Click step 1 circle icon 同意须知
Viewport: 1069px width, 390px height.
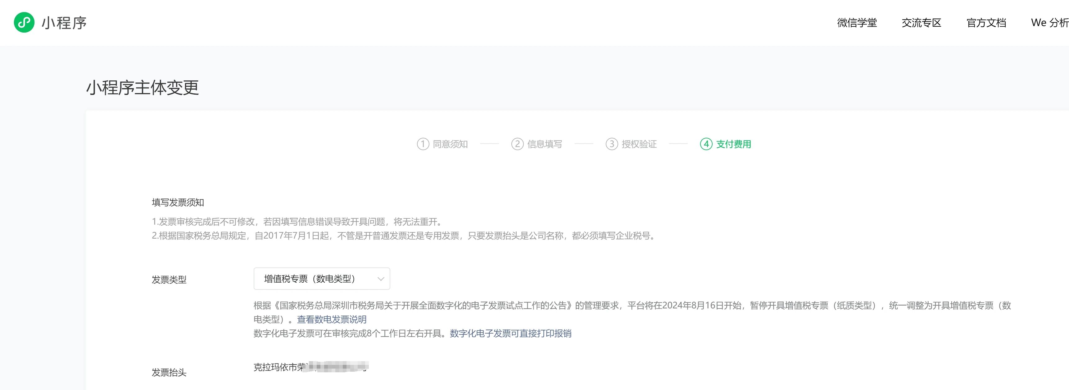423,144
